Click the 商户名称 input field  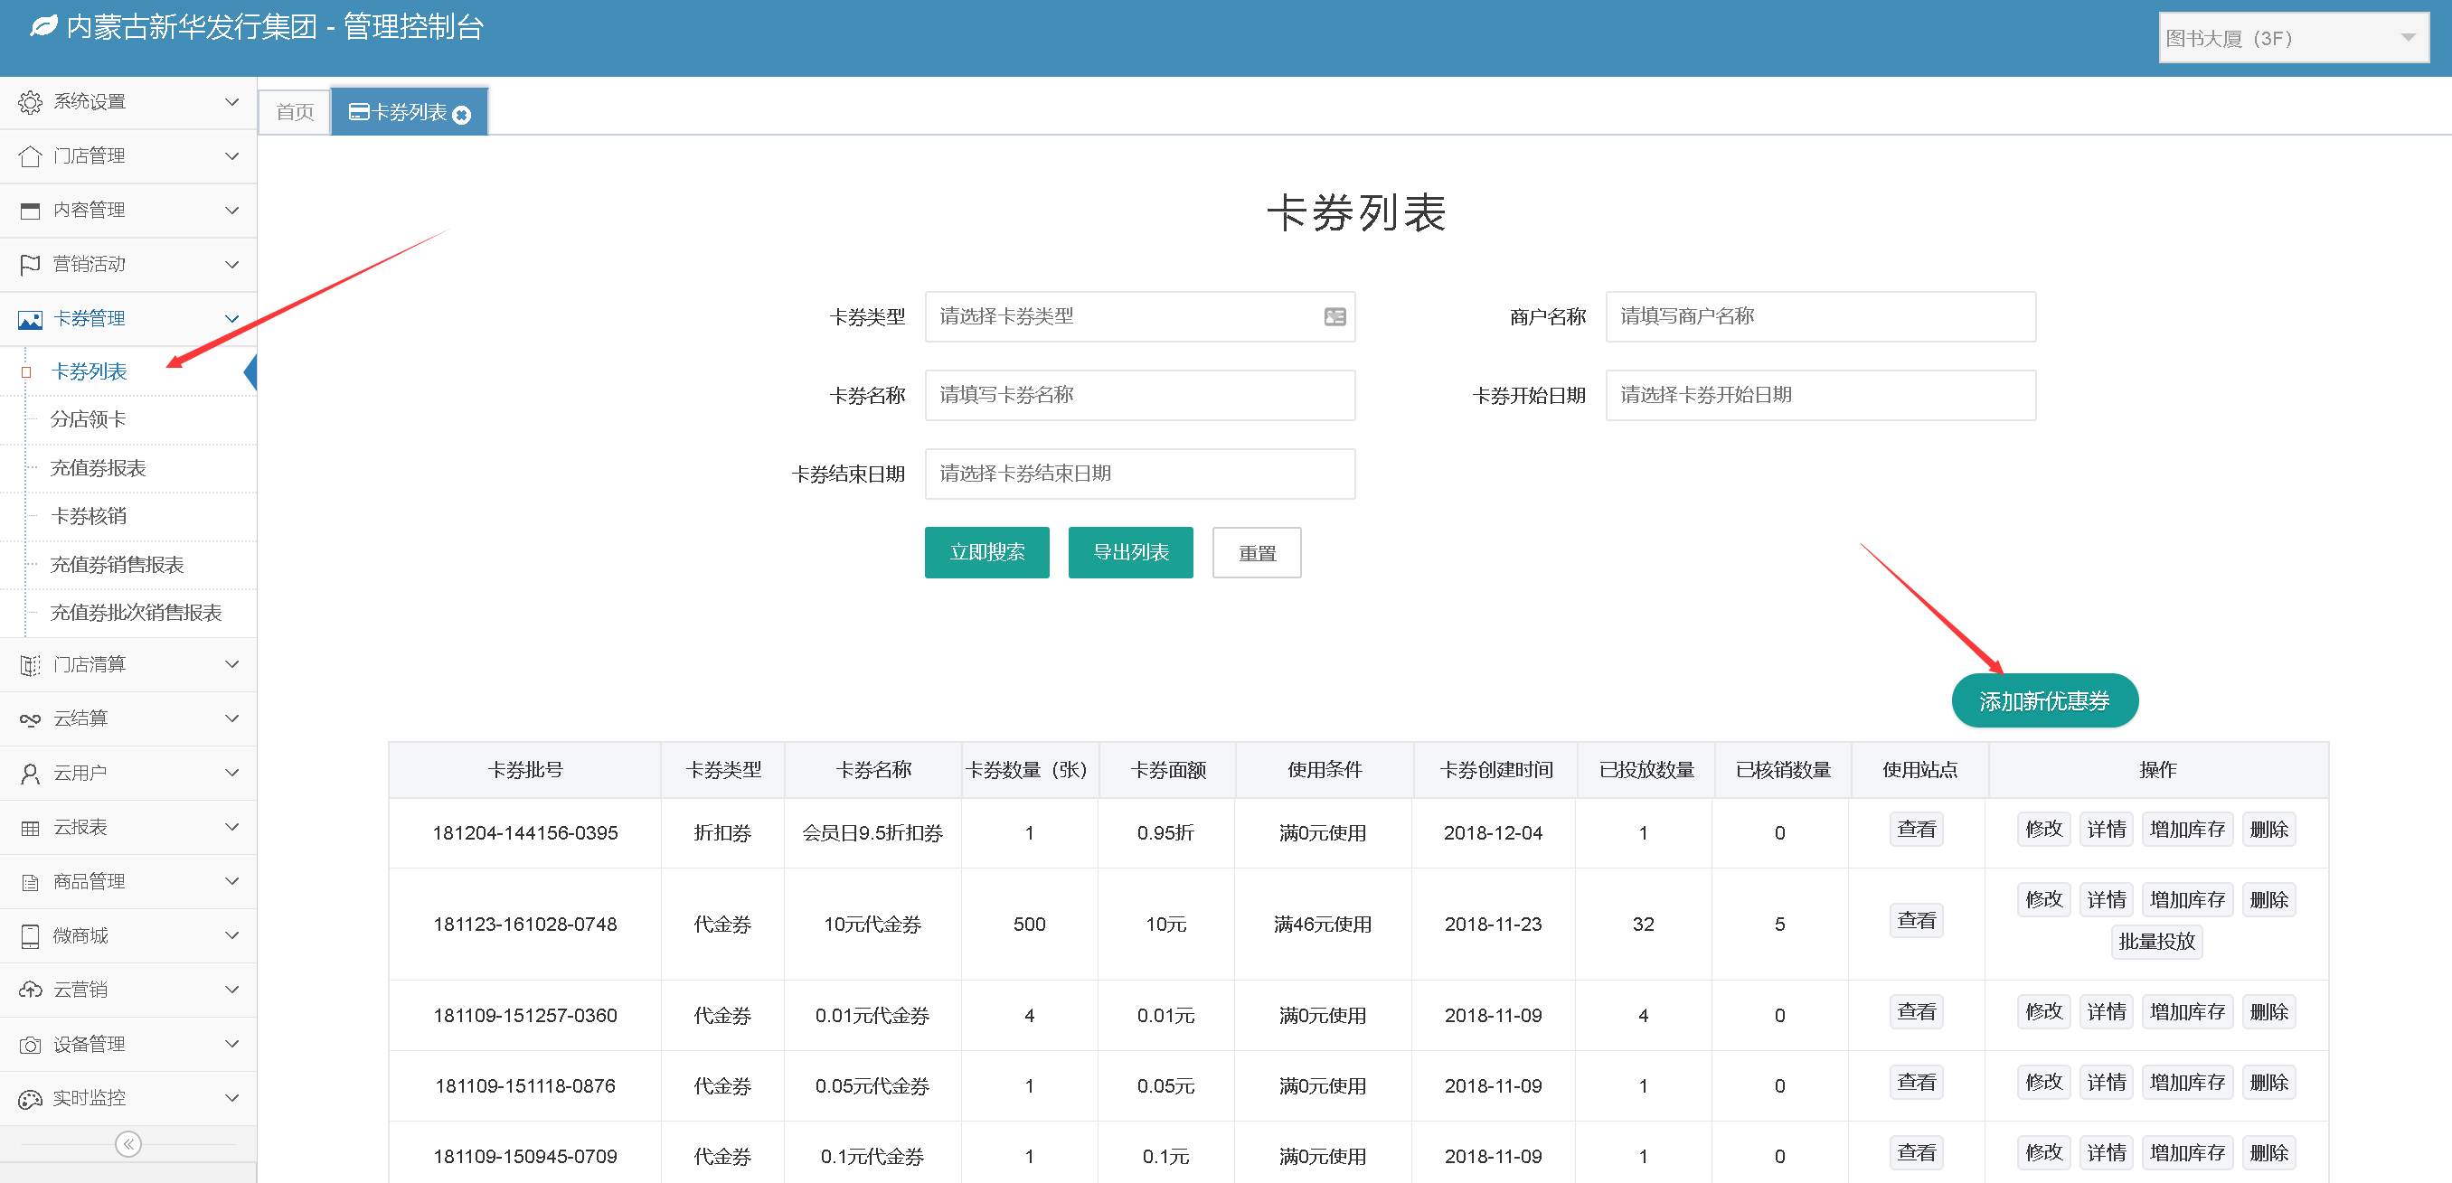point(1819,317)
